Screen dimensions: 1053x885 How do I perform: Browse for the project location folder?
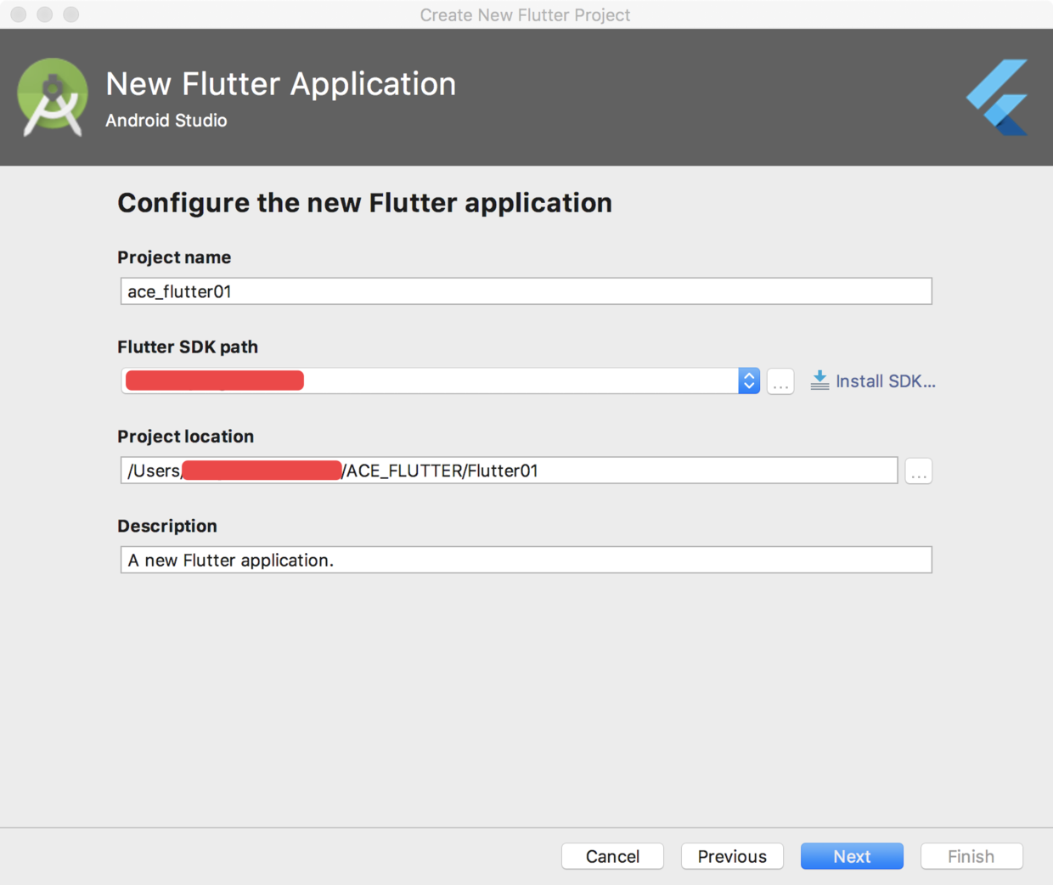[x=918, y=471]
